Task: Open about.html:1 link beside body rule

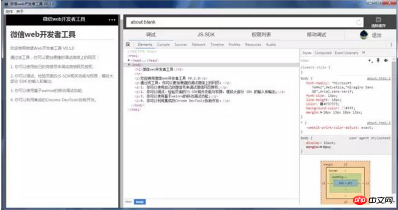Action: click(x=379, y=79)
